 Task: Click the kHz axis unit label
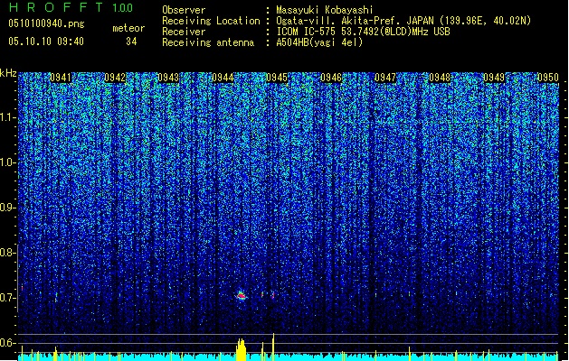click(x=8, y=73)
